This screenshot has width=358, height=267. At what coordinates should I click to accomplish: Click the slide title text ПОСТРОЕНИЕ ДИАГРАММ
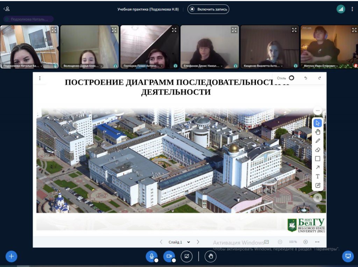pos(177,87)
